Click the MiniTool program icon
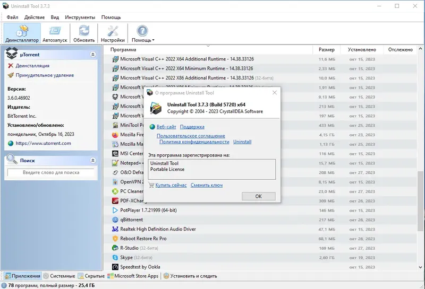The height and width of the screenshot is (289, 425). coord(115,125)
